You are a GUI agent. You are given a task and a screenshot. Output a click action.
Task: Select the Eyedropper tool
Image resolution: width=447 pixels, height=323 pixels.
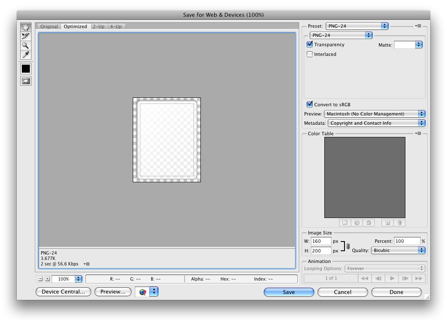point(26,55)
